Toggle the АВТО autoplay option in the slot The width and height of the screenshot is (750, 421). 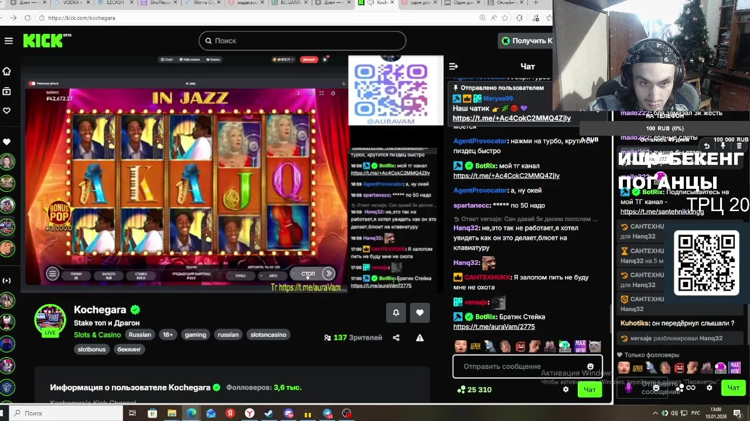pyautogui.click(x=273, y=275)
